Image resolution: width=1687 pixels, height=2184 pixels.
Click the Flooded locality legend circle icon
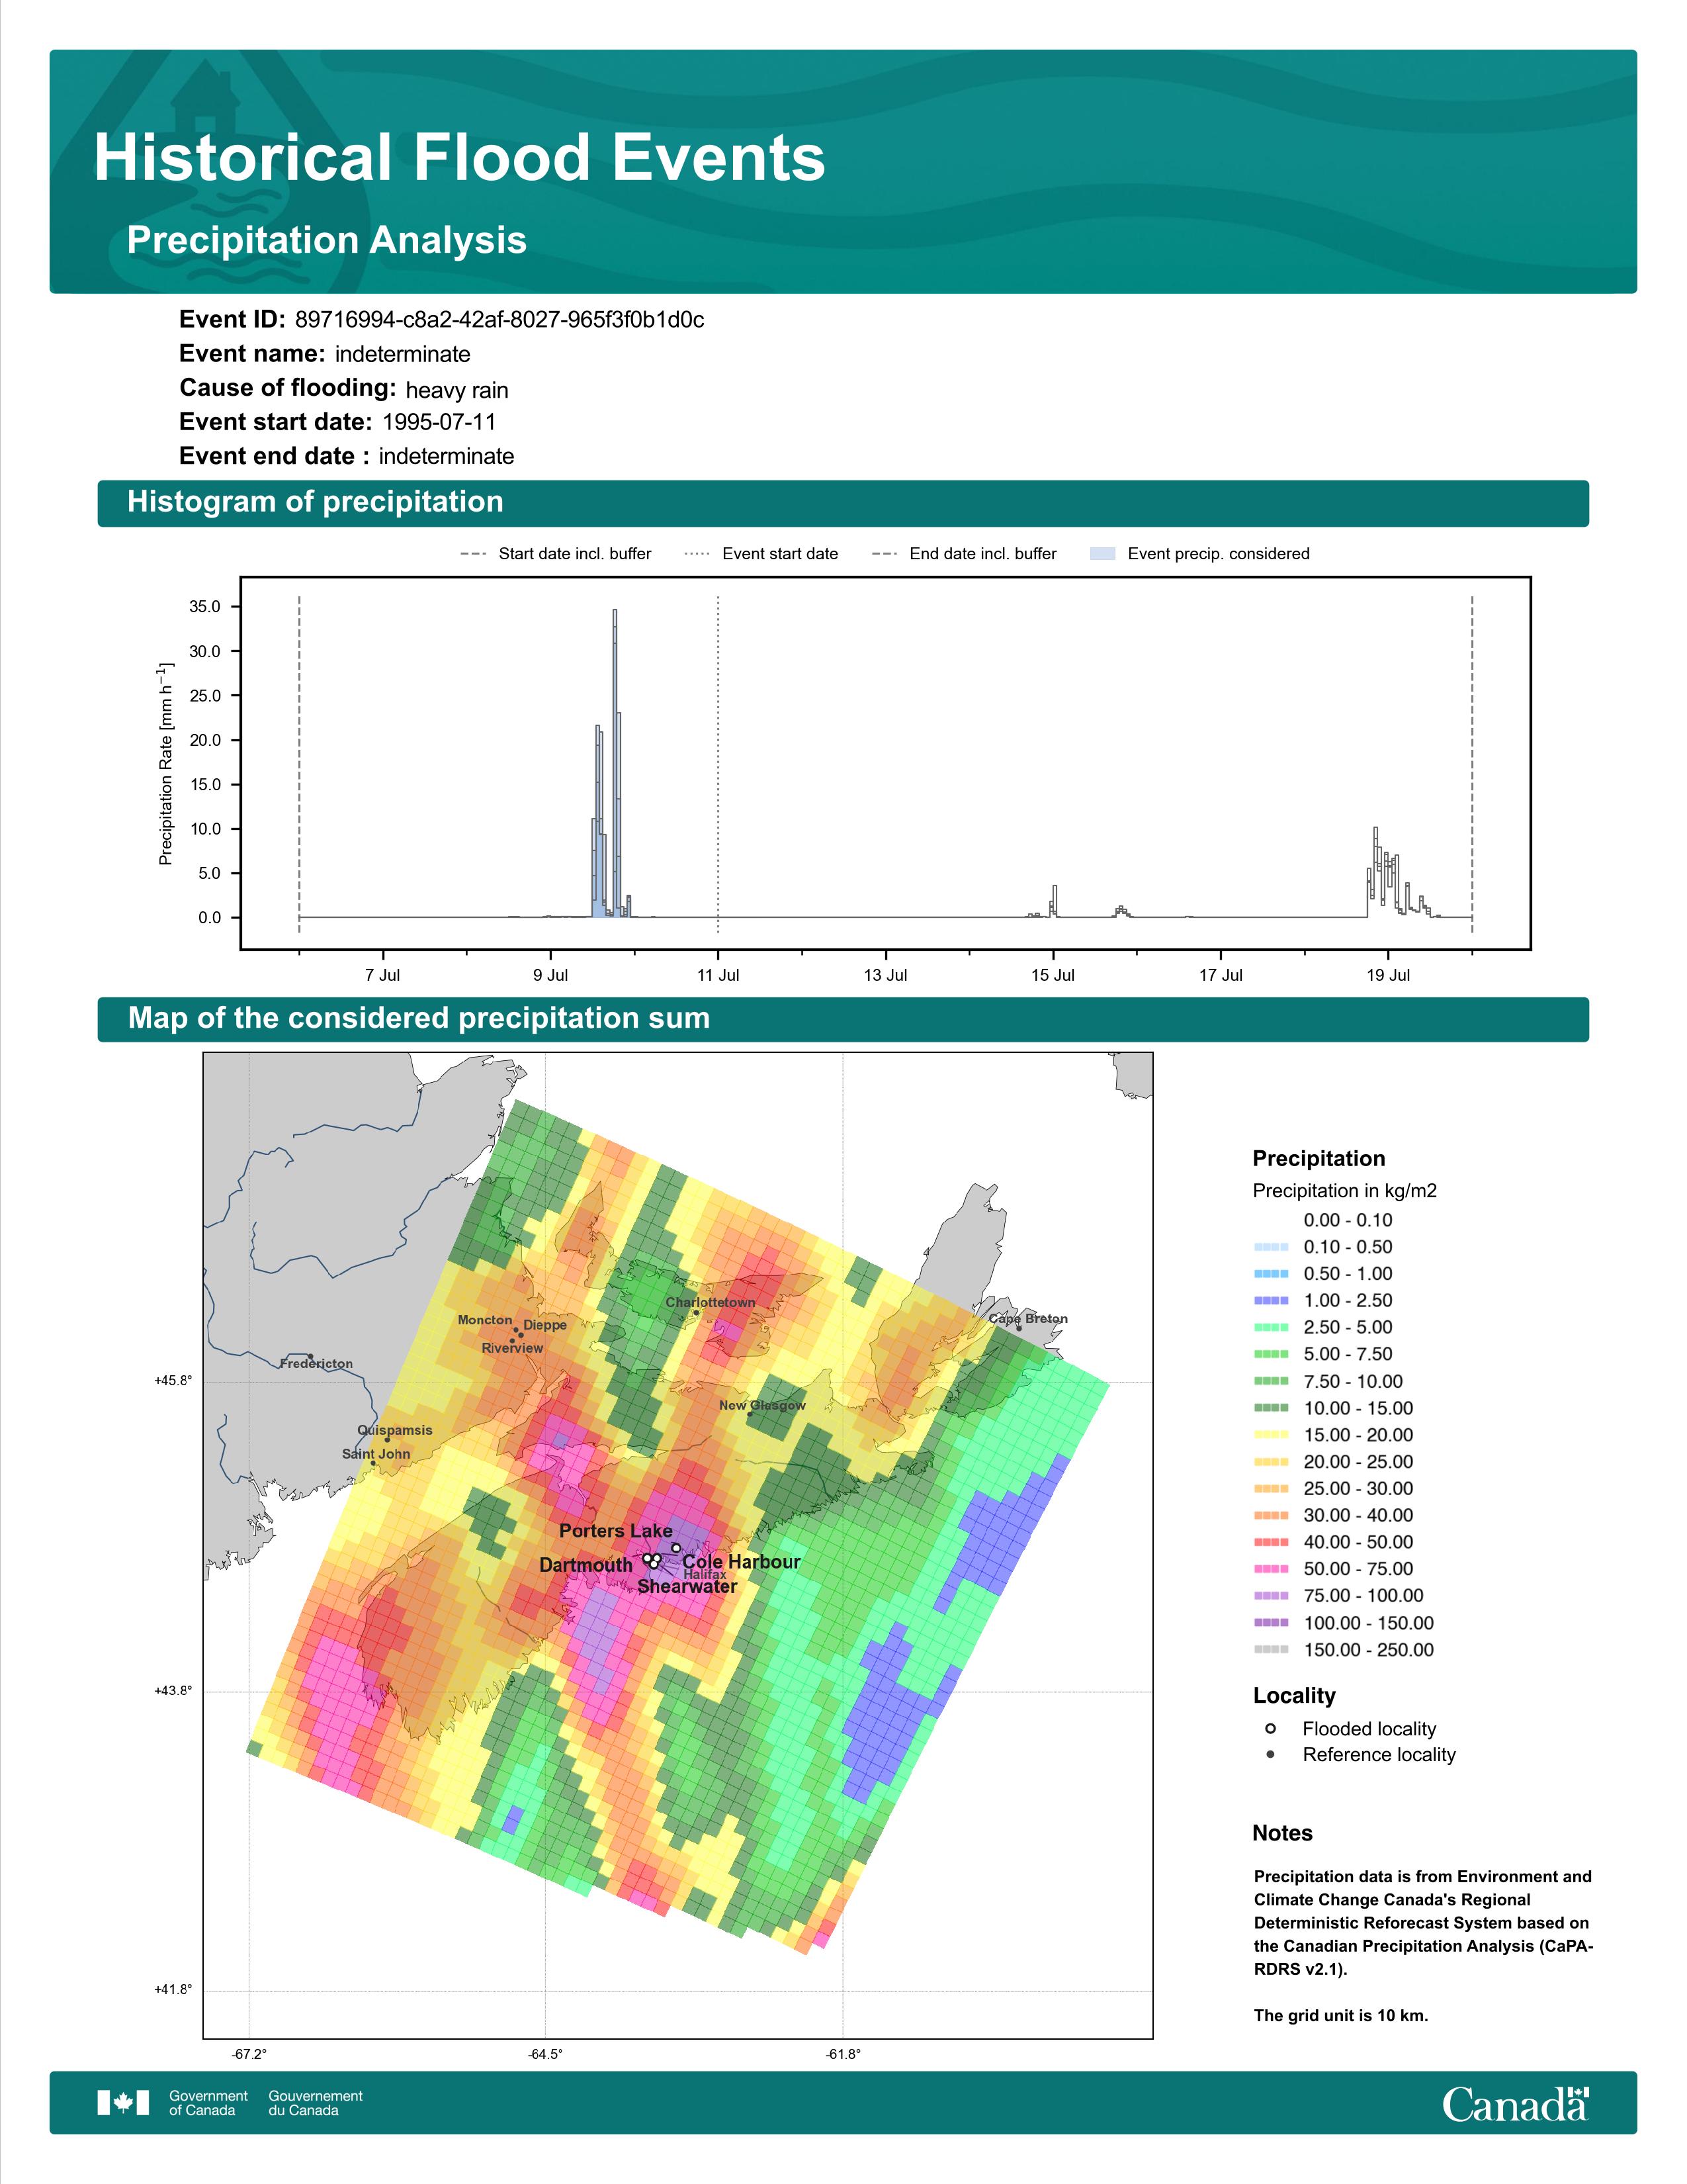coord(1270,1729)
